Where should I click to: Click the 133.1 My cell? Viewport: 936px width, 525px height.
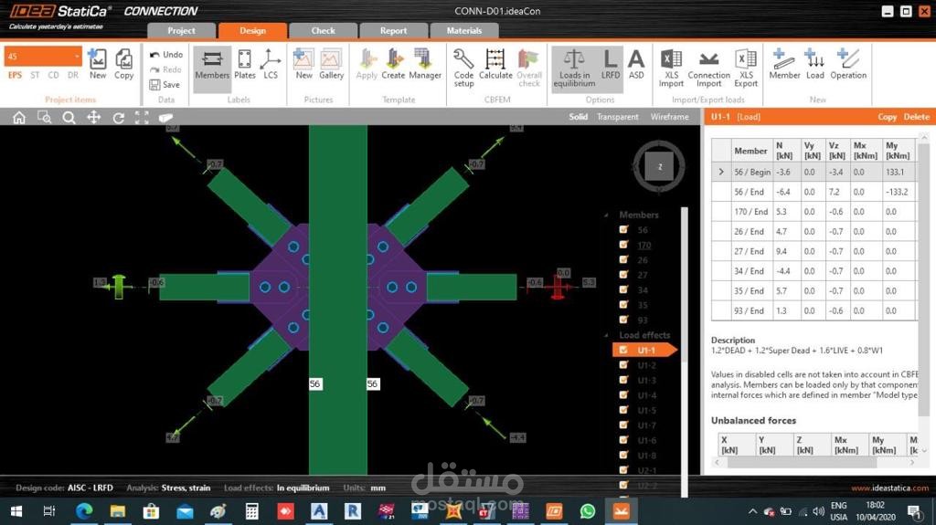898,172
